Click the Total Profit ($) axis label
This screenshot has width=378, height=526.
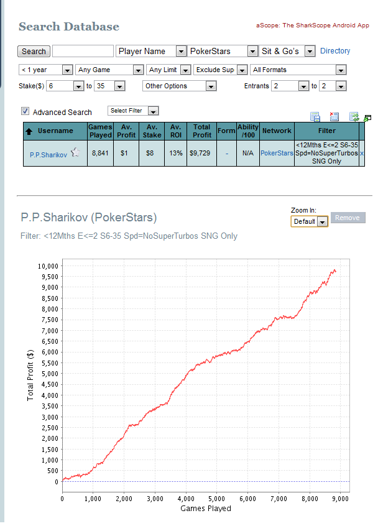[x=30, y=375]
